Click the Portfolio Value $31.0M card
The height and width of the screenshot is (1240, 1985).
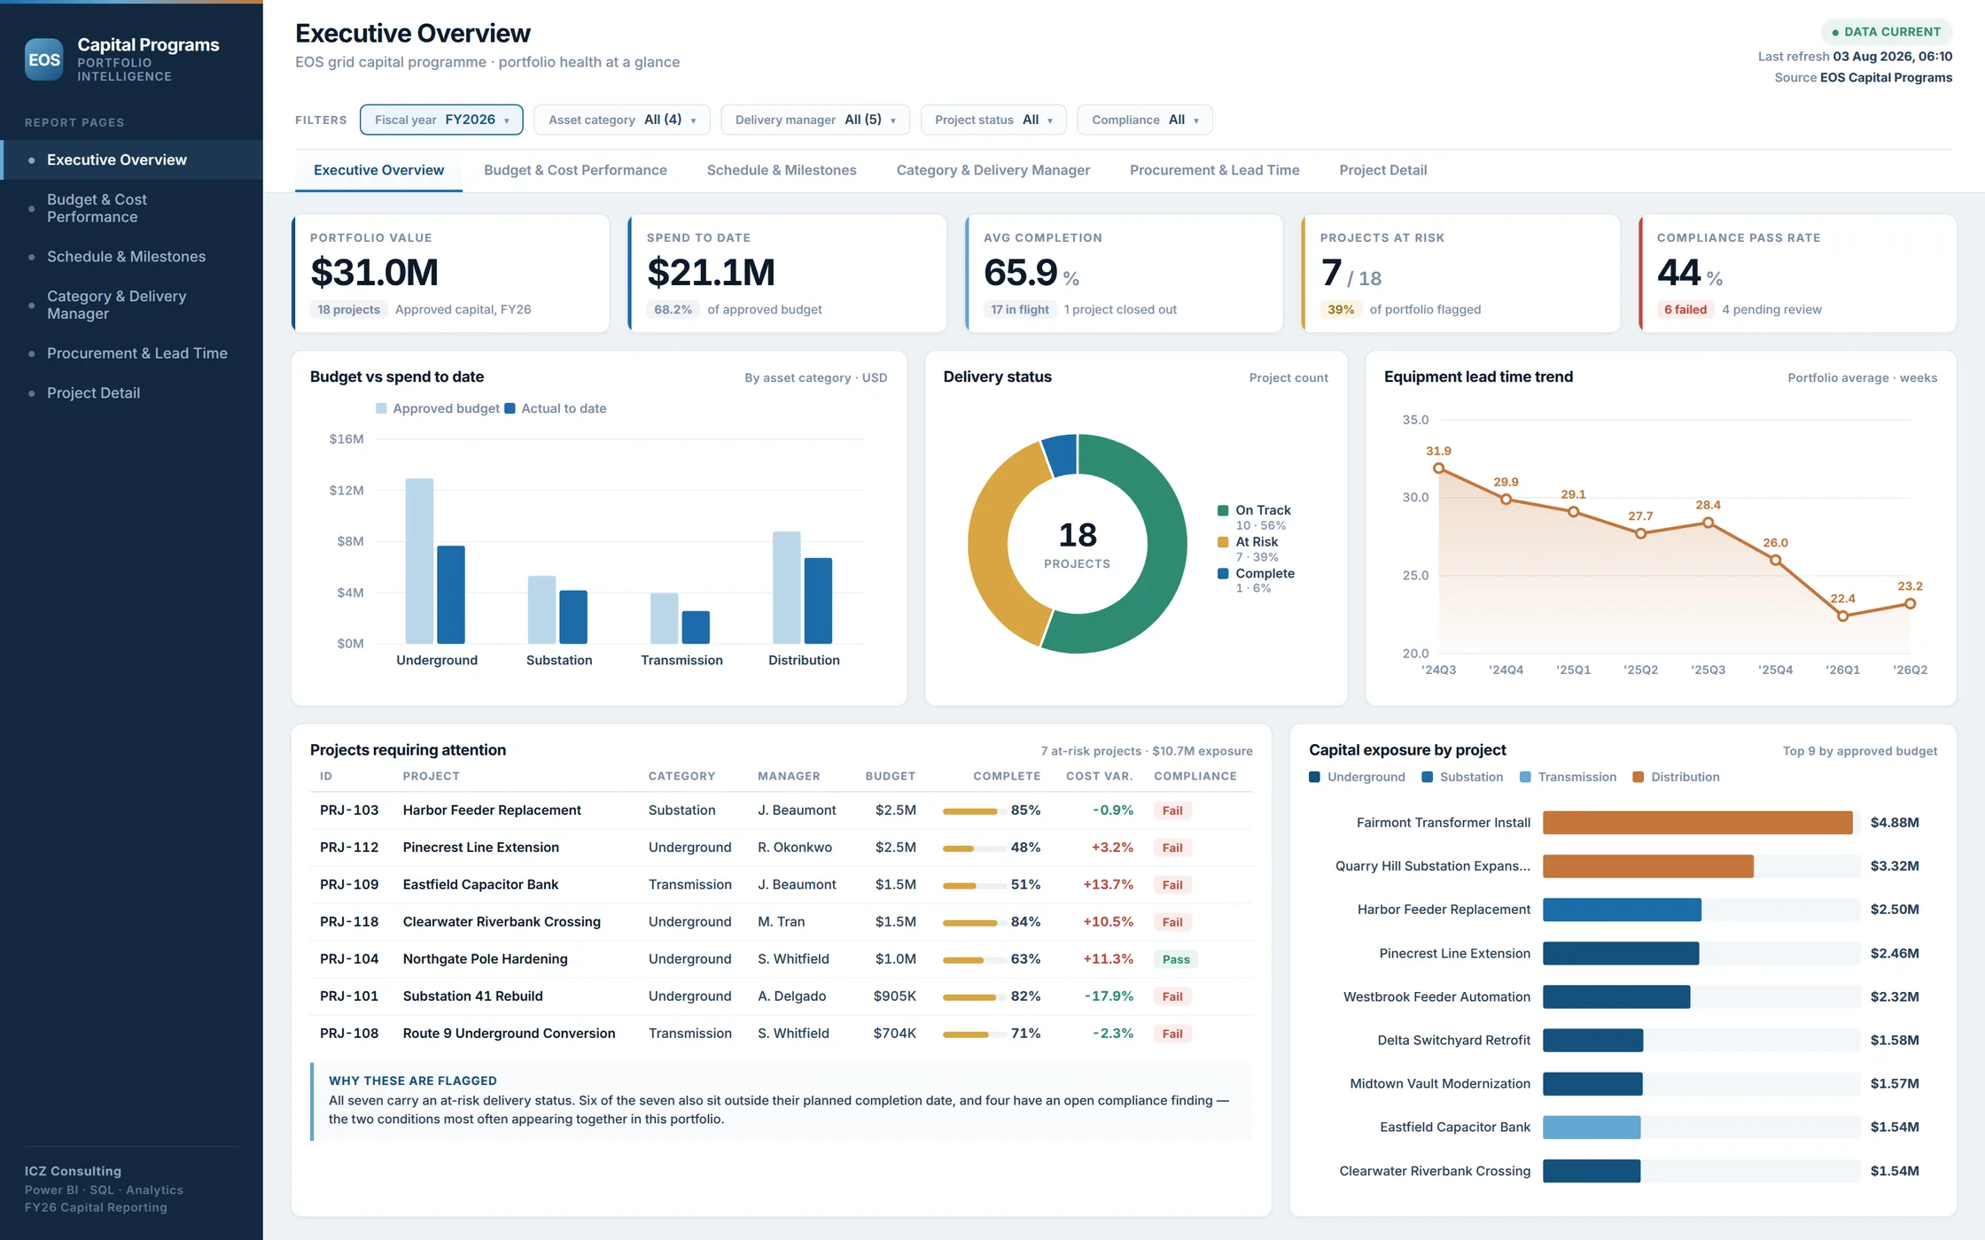click(450, 274)
